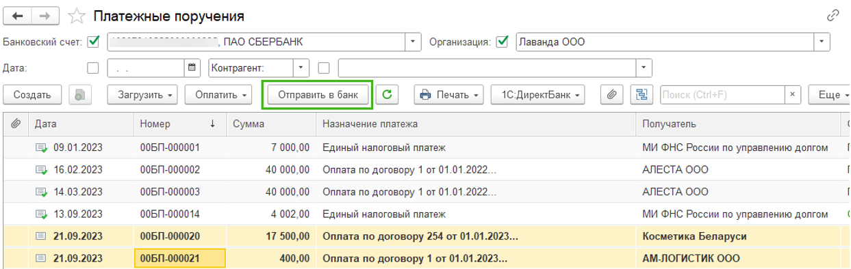This screenshot has height=269, width=851.
Task: Select number cell 00БП-000021
Action: [180, 259]
